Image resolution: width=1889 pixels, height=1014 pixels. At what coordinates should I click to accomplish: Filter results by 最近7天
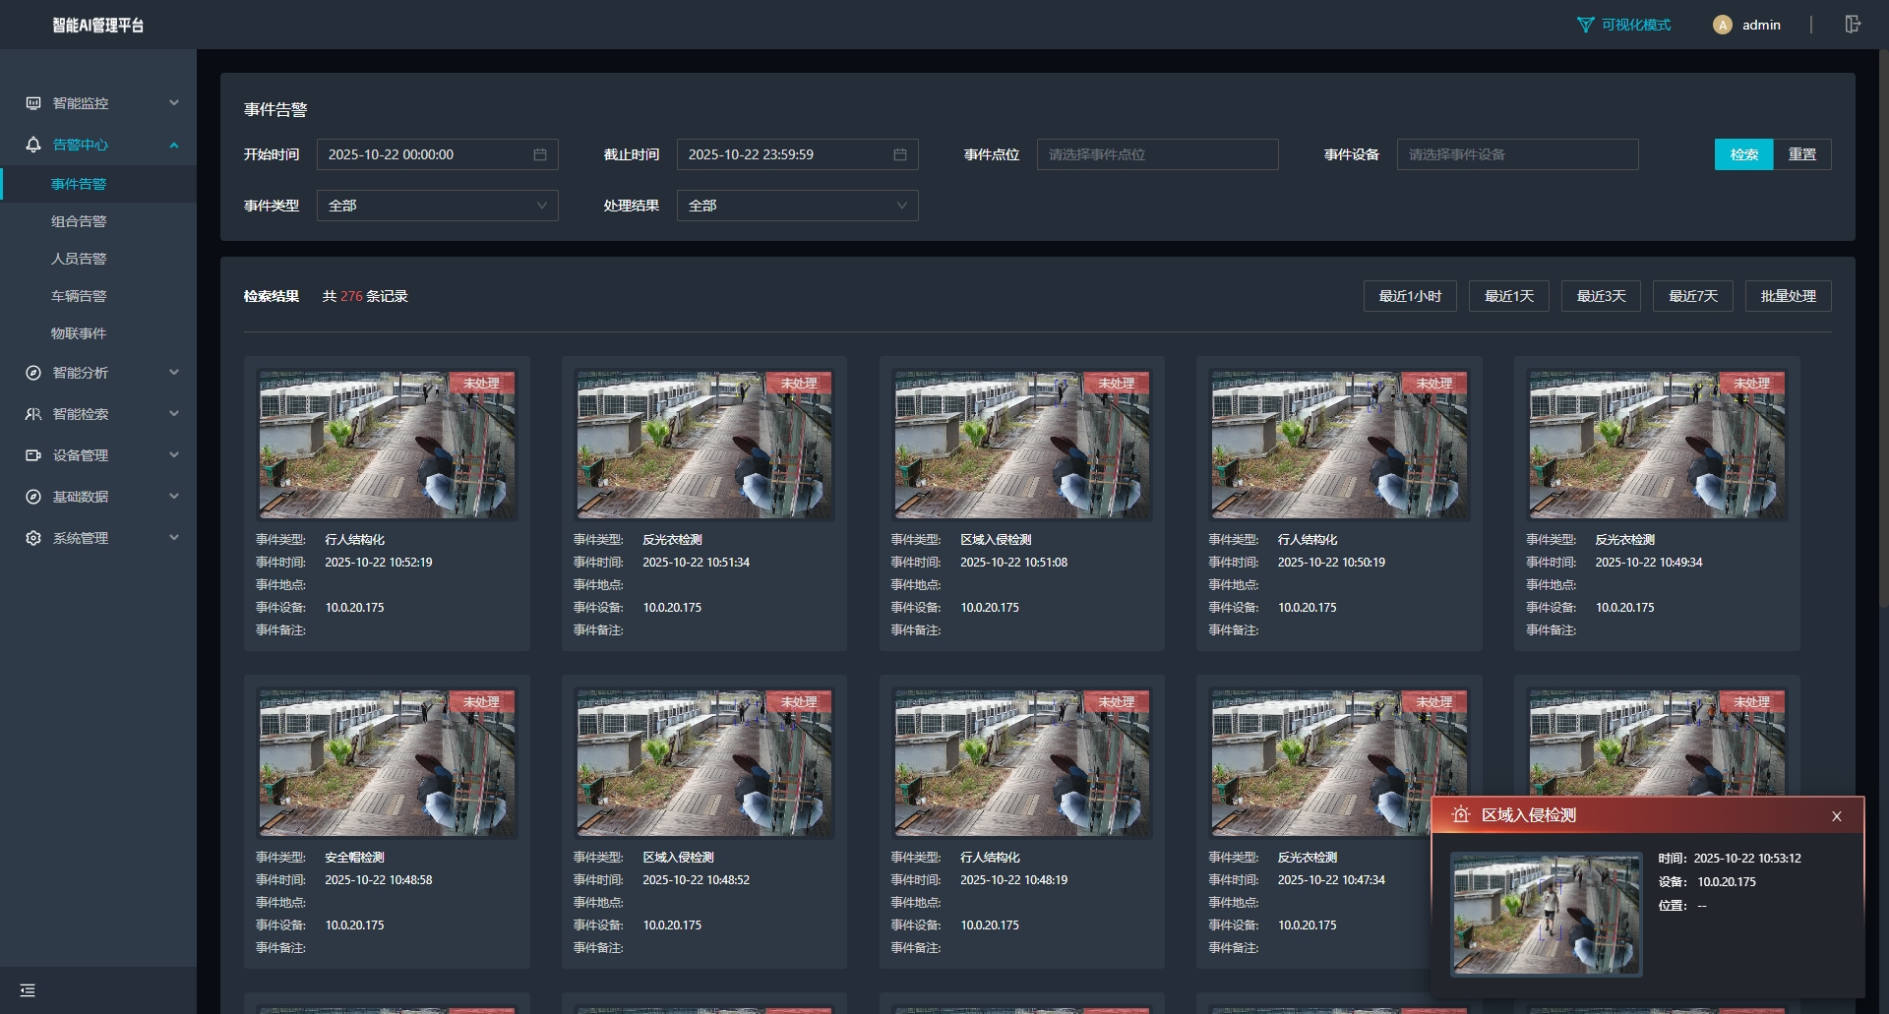pos(1693,296)
